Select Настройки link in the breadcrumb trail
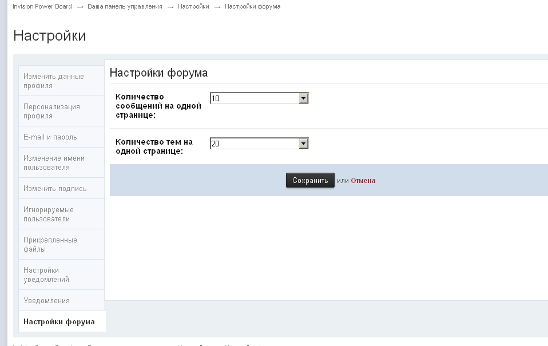Viewport: 548px width, 346px height. tap(193, 6)
